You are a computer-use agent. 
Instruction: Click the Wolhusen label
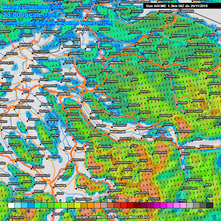[x=21, y=189]
